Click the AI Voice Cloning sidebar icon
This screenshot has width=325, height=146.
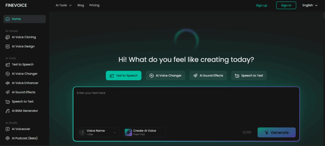tap(8, 37)
